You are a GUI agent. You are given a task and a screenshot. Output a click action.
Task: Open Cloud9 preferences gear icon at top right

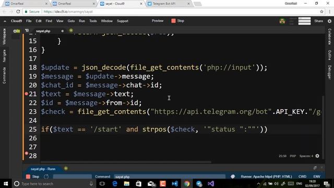(x=329, y=21)
